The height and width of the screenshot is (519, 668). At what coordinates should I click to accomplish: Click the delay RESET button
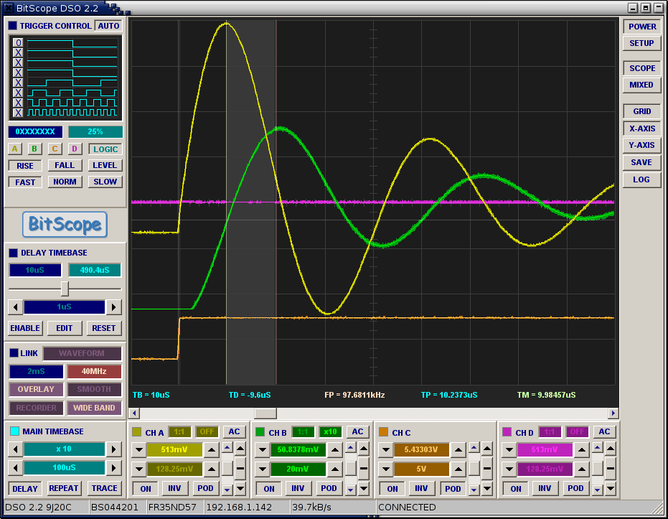coord(104,328)
